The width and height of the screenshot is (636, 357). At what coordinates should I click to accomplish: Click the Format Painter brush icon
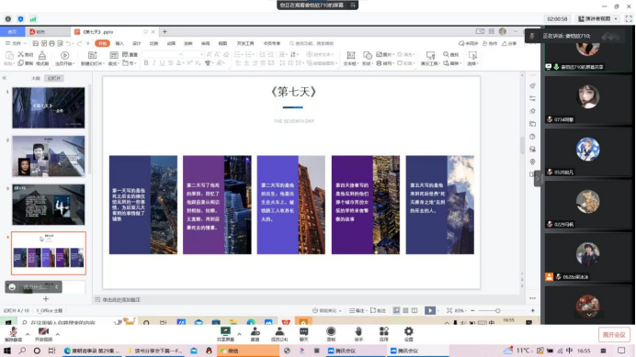tap(42, 58)
